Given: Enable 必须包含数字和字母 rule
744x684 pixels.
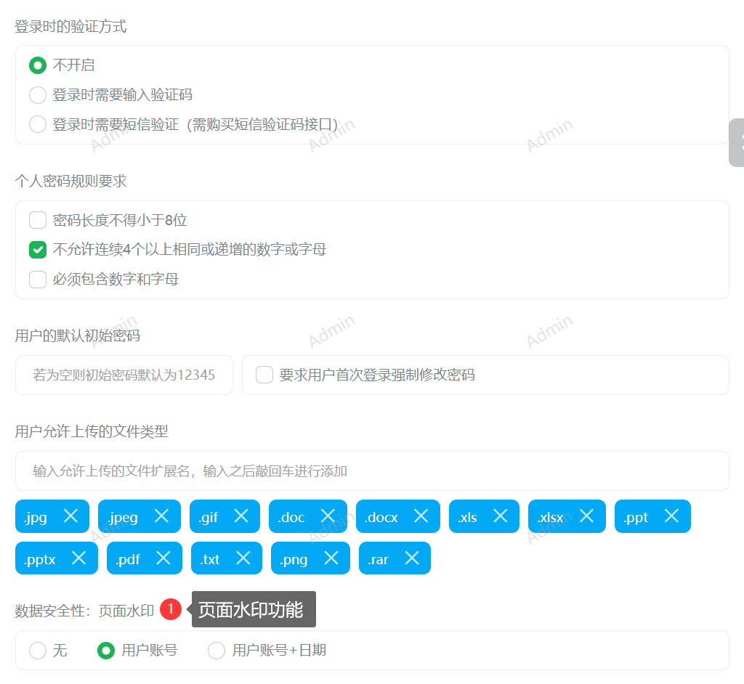Looking at the screenshot, I should point(37,279).
